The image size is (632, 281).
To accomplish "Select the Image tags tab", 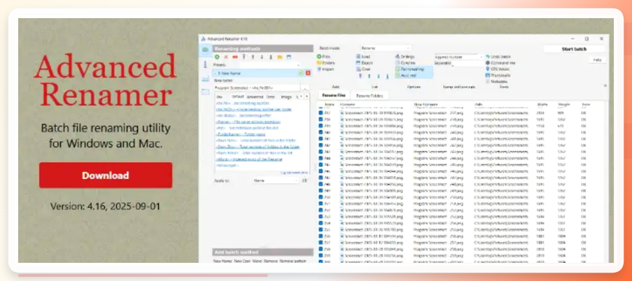I will click(x=286, y=96).
